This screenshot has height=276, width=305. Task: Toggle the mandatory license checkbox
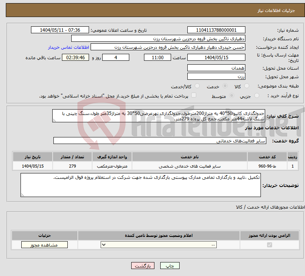point(269,245)
